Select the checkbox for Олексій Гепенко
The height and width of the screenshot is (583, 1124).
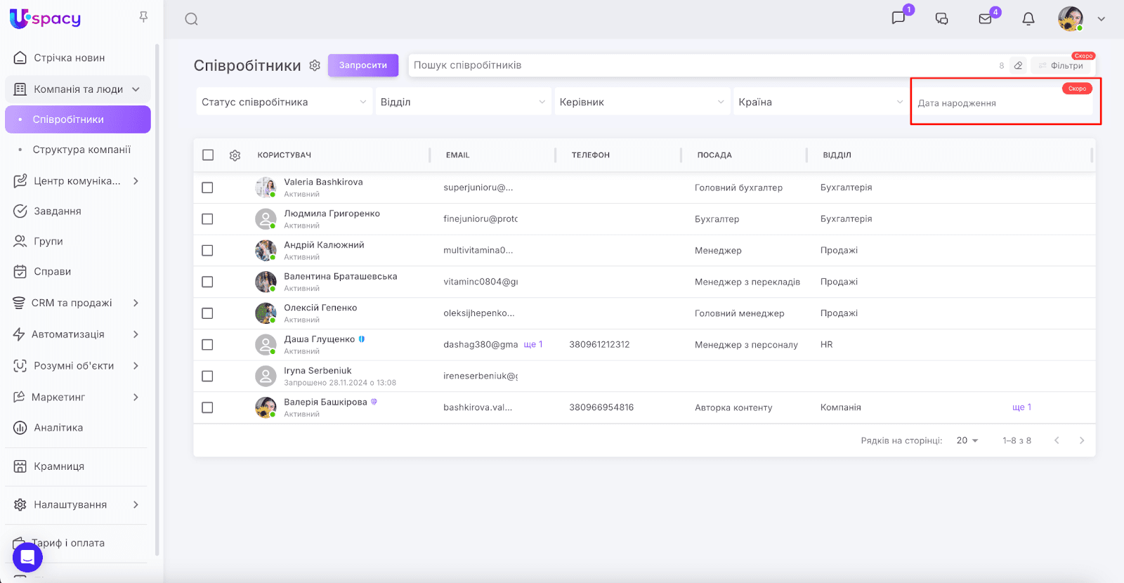[207, 313]
